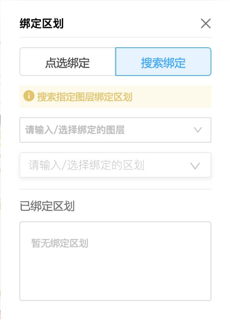The image size is (230, 320).
Task: Click blank header space between title and X
Action: point(132,23)
